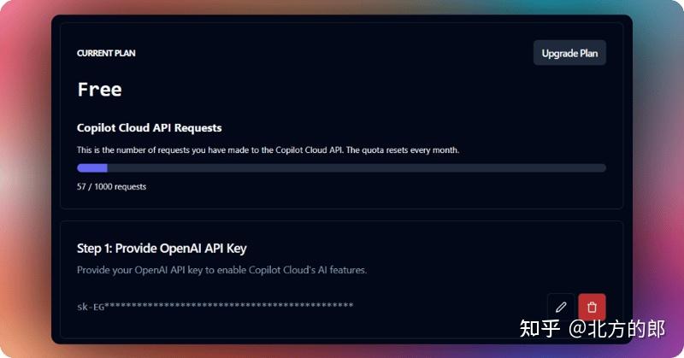Click the 57 / 1000 requests counter
684x358 pixels.
111,186
